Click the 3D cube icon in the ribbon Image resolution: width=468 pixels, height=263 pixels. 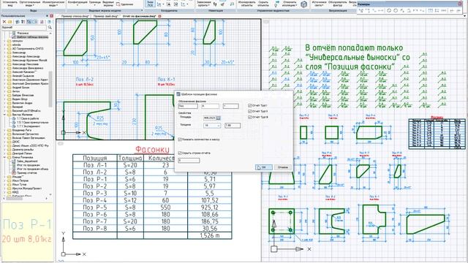[304, 4]
